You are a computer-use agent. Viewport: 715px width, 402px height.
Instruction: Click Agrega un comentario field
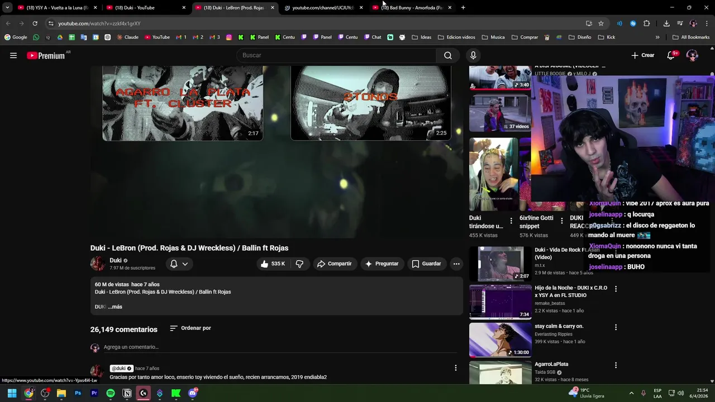tap(279, 347)
